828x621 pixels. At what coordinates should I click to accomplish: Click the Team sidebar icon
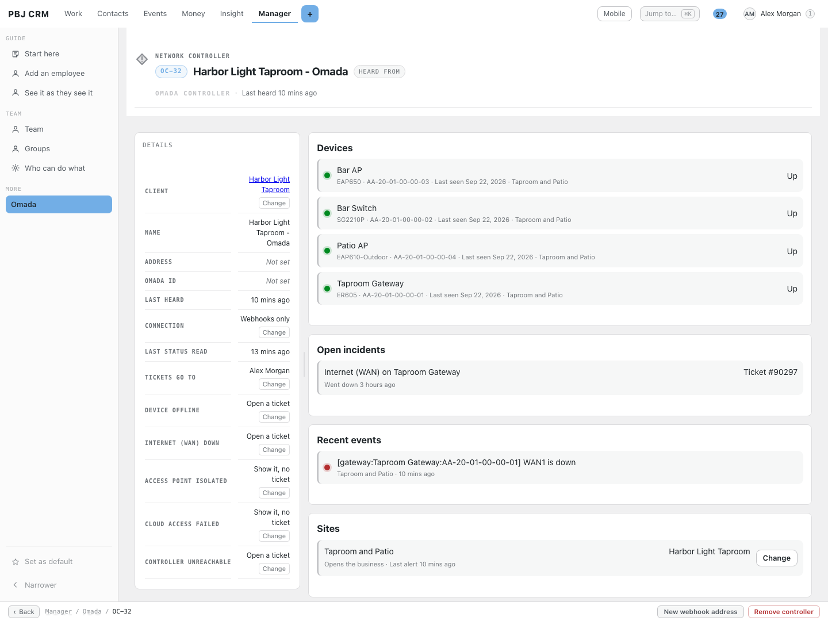tap(16, 129)
